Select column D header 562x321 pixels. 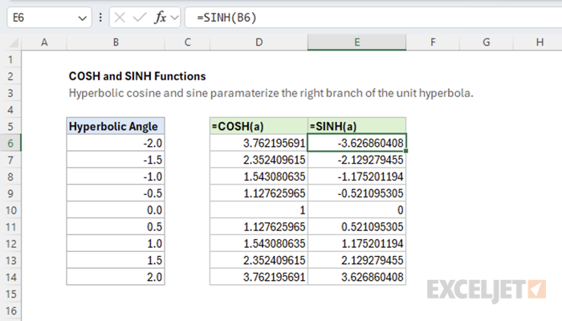259,43
